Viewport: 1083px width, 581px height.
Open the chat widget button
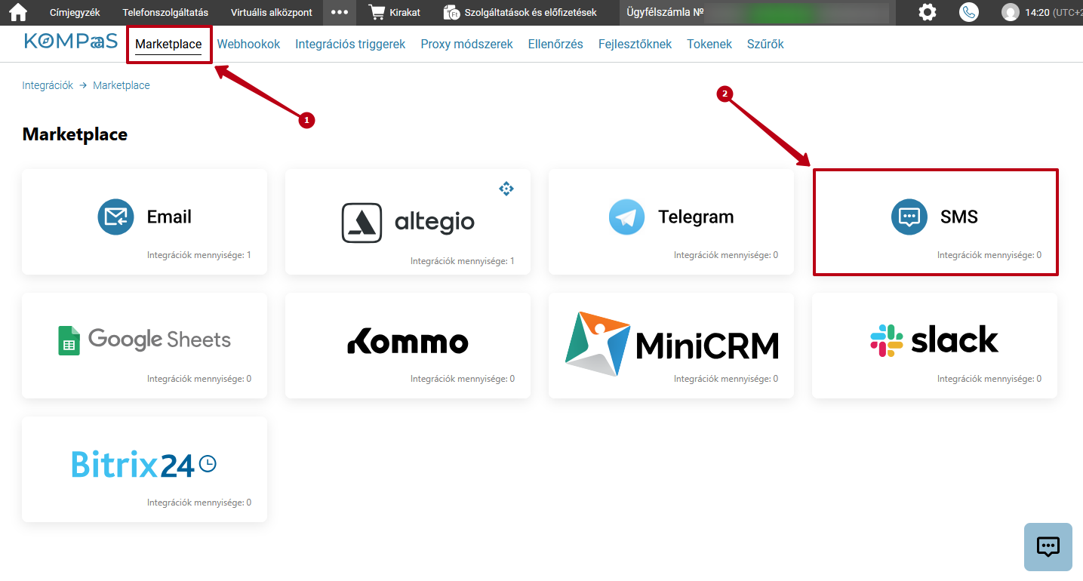[x=1048, y=547]
